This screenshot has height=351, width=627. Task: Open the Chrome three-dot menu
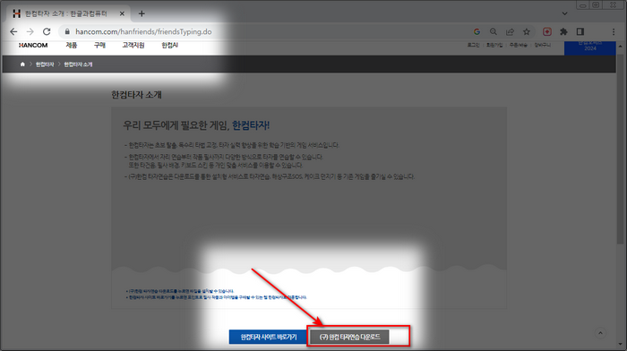(x=614, y=31)
